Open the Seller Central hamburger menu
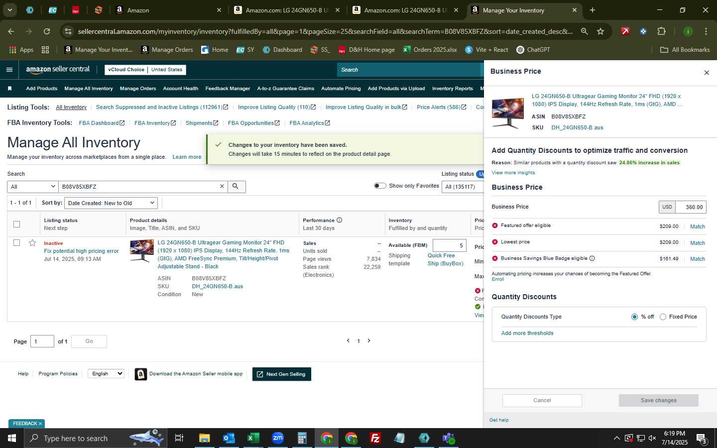The image size is (717, 448). [x=9, y=70]
